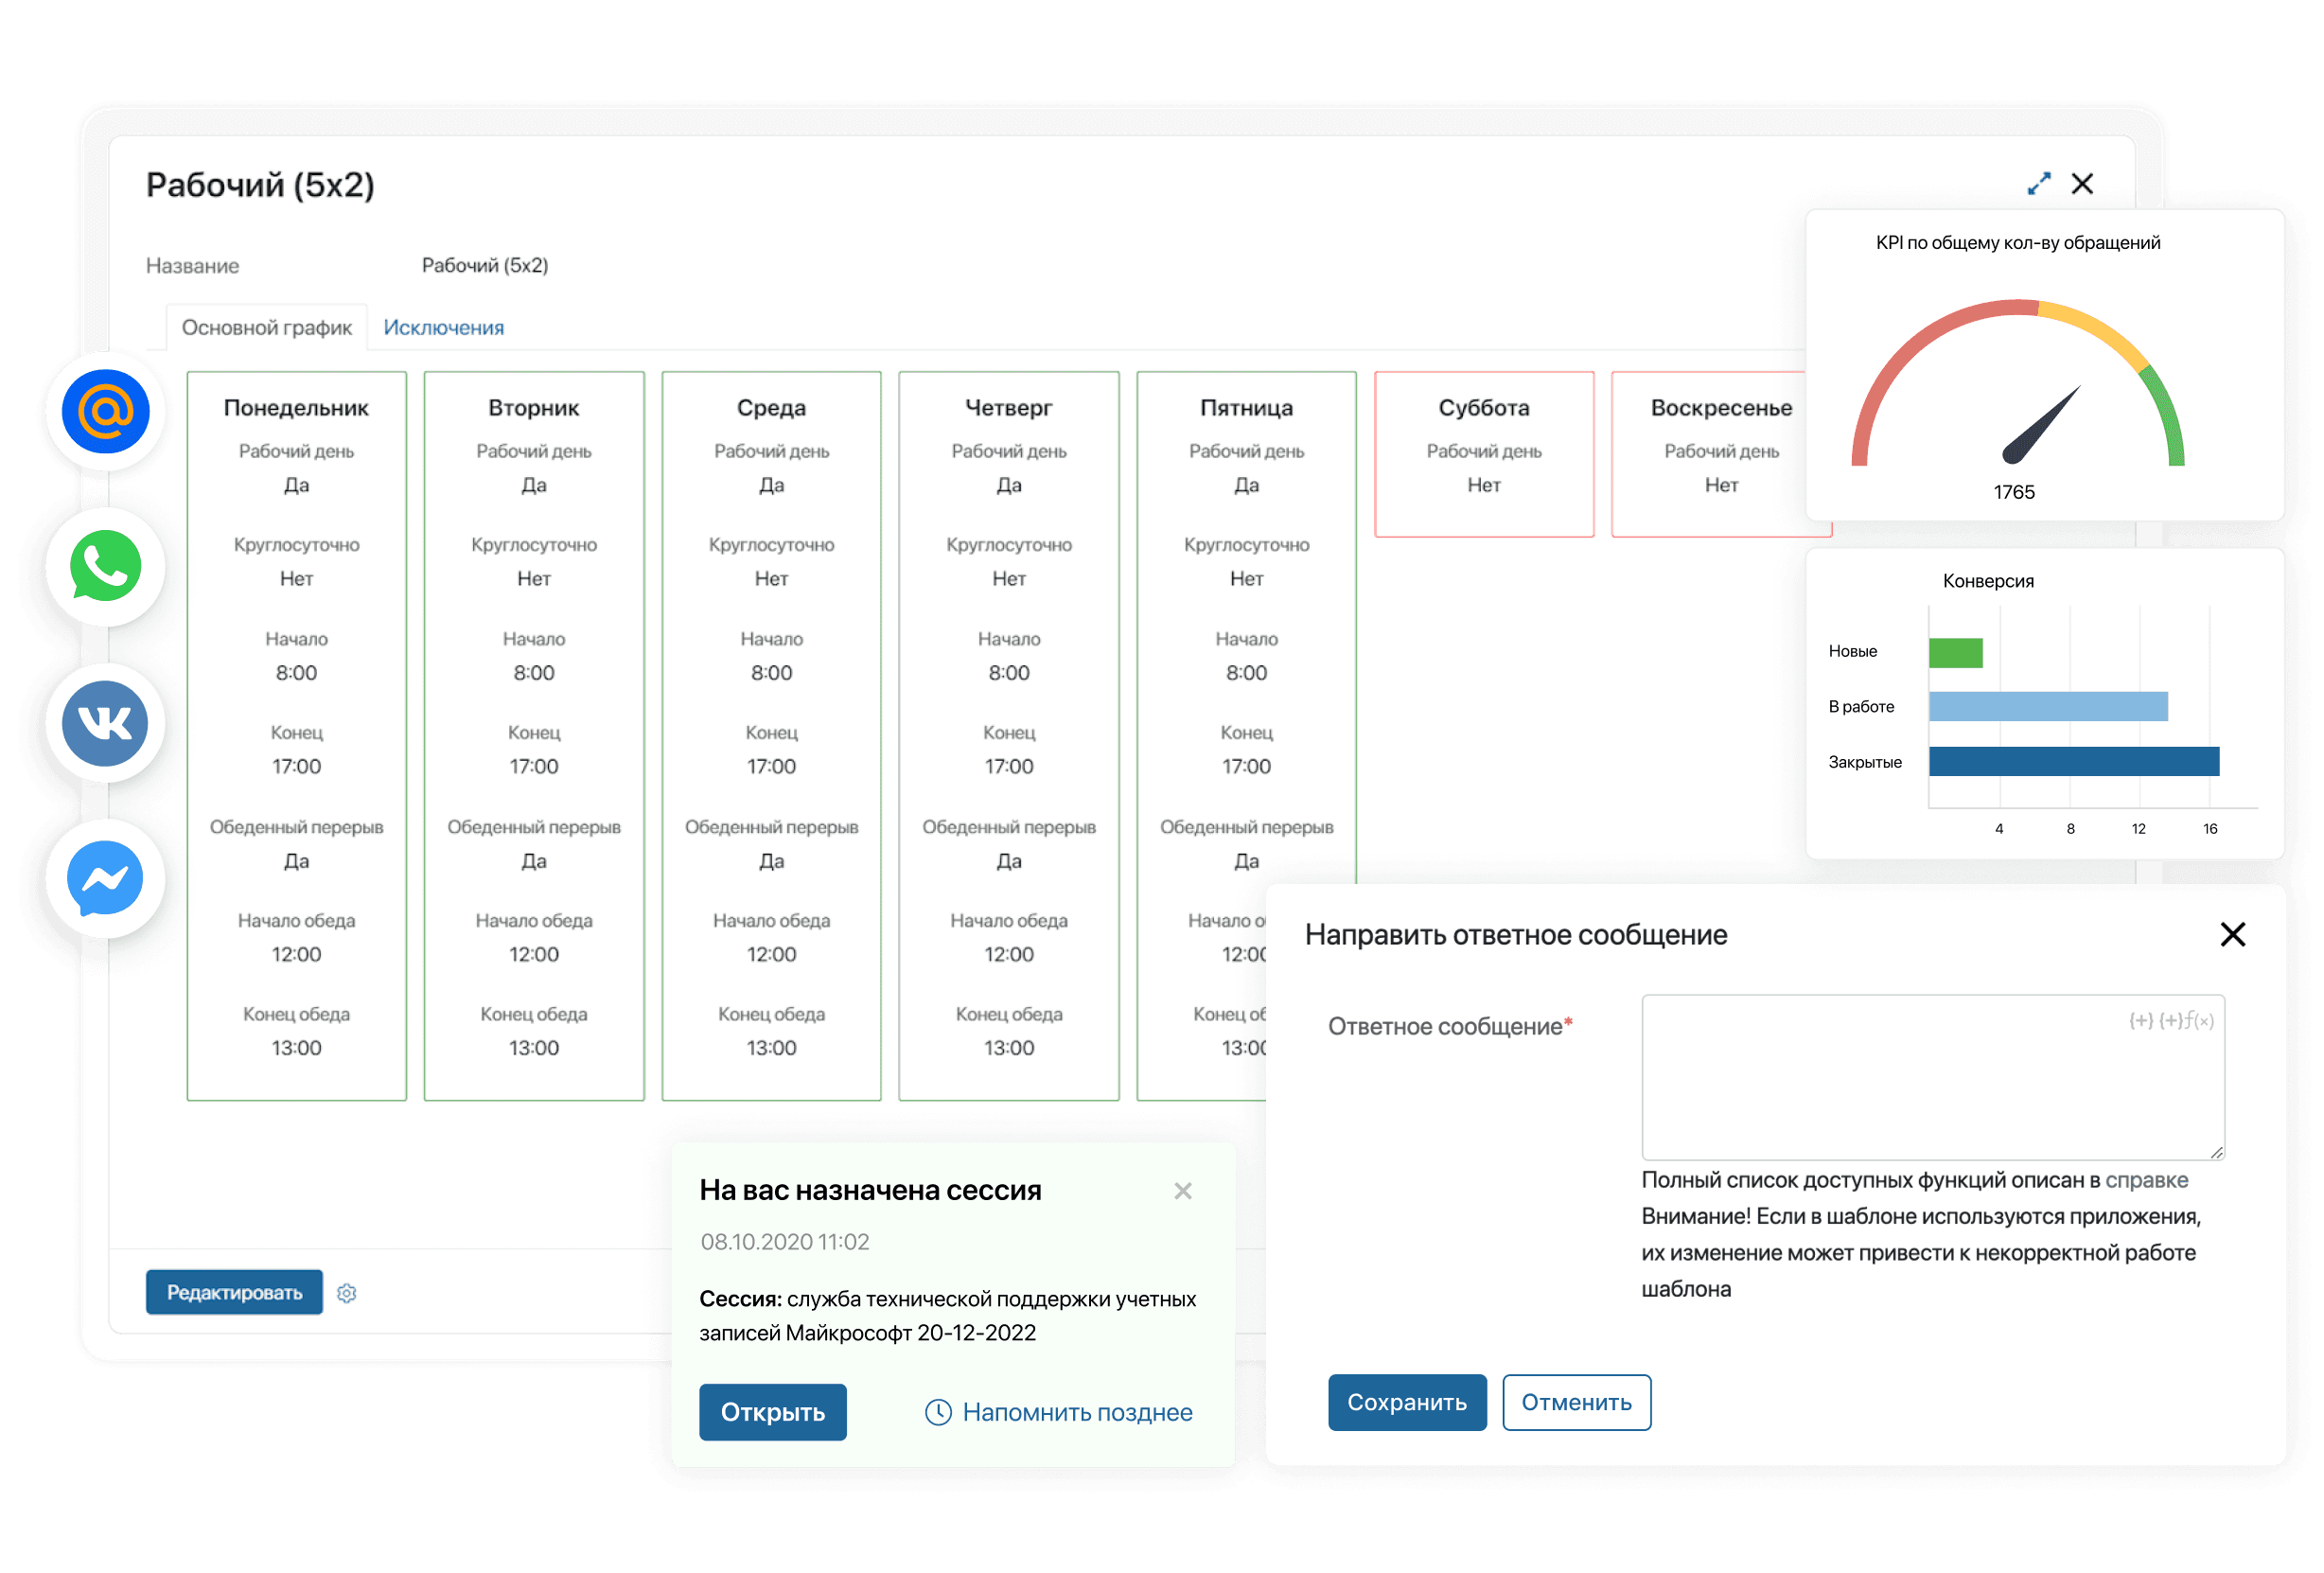Viewport: 2324px width, 1573px height.
Task: Expand the schedule window with the arrows icon
Action: pyautogui.click(x=2038, y=184)
